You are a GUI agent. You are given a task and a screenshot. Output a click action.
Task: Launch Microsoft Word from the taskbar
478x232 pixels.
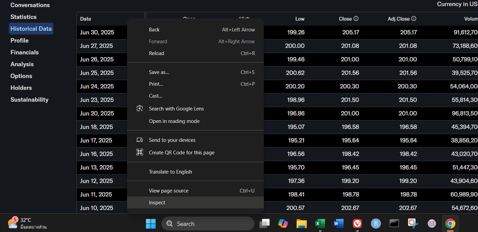point(338,224)
